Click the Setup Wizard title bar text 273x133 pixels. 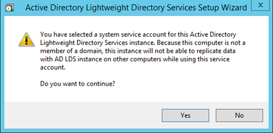(136, 8)
